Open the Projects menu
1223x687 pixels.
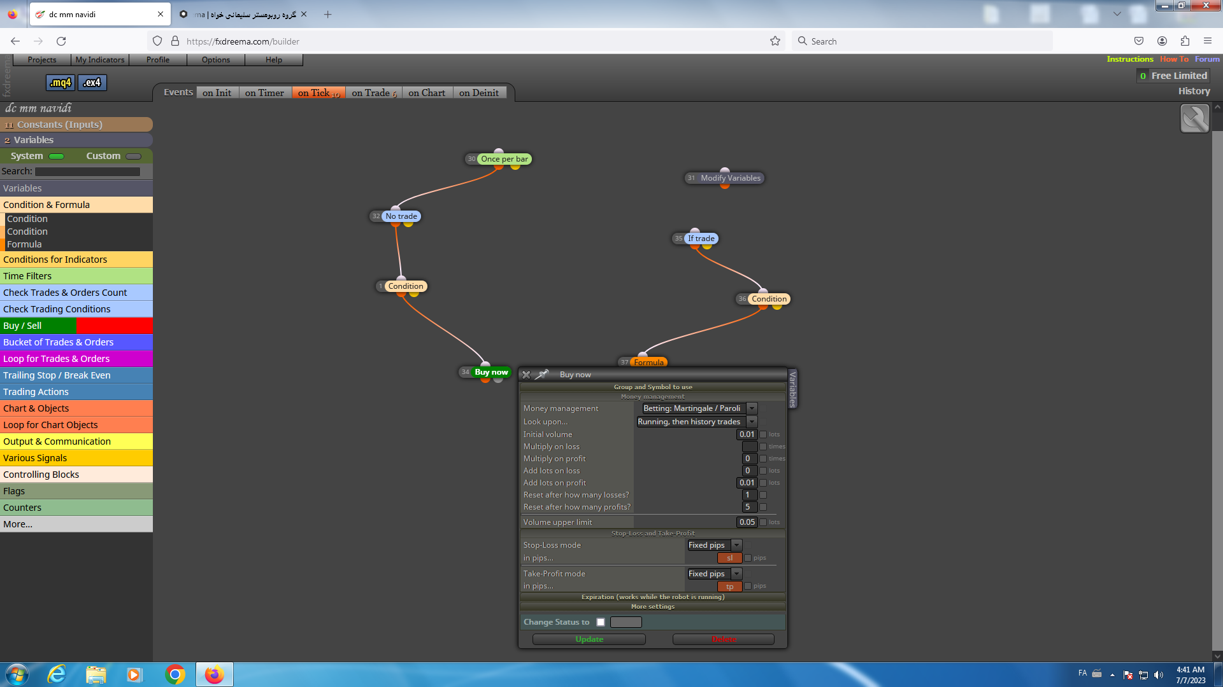(x=42, y=60)
